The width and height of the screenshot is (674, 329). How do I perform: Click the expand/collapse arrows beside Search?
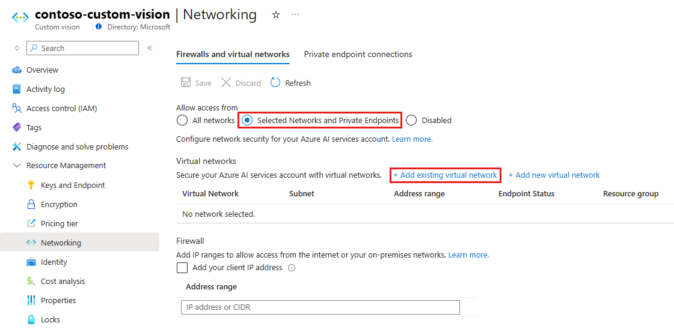point(17,48)
